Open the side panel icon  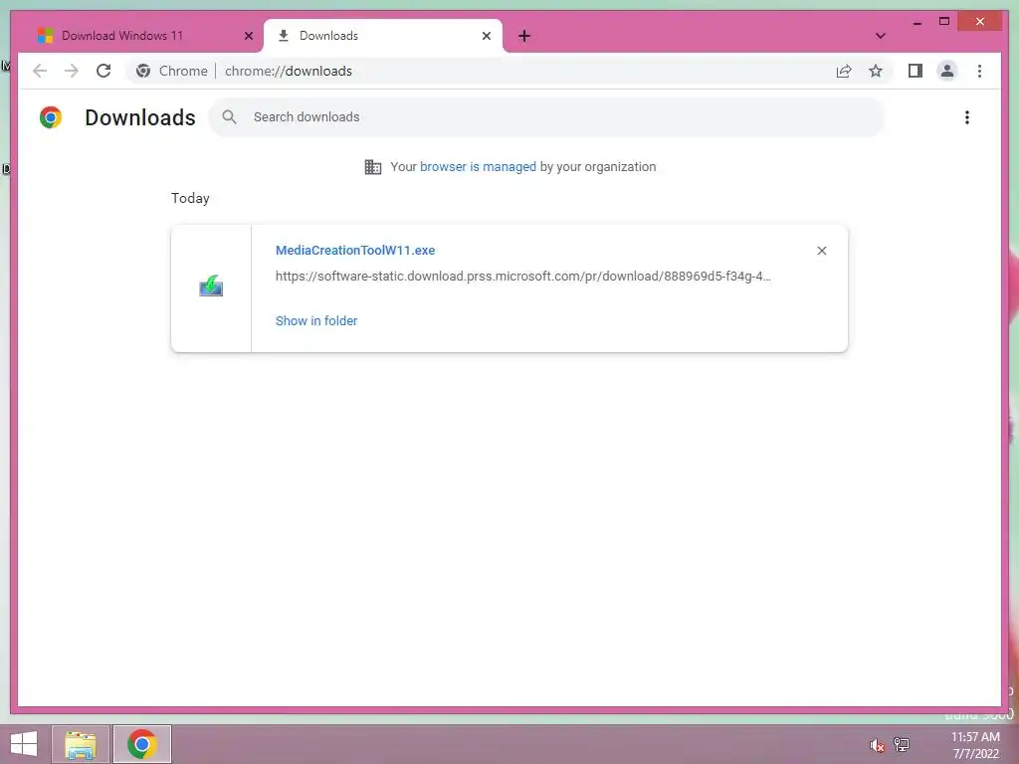916,71
